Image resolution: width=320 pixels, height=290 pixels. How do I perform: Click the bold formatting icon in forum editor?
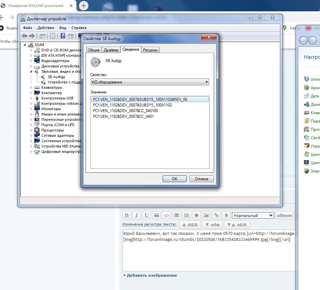tap(126, 215)
